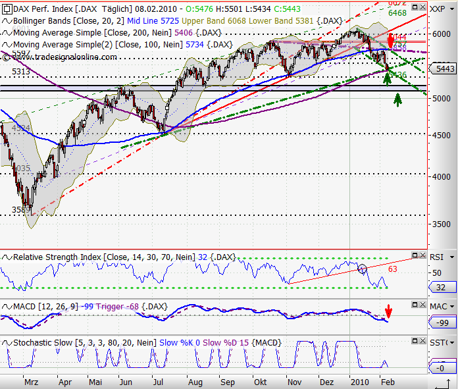458x389 pixels.
Task: Click the 3500 level on price scale
Action: (x=442, y=224)
